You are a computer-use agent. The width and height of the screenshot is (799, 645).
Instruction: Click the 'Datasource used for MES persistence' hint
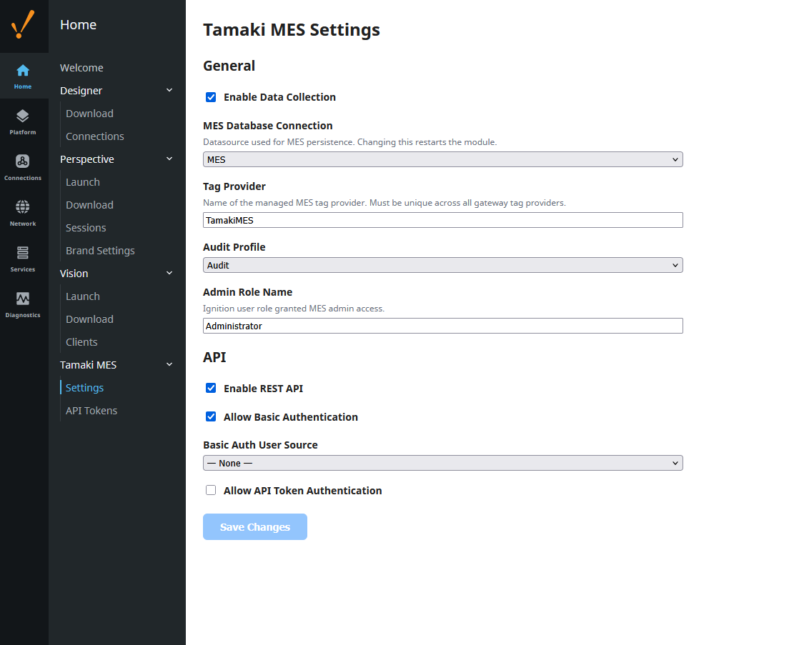click(x=350, y=142)
